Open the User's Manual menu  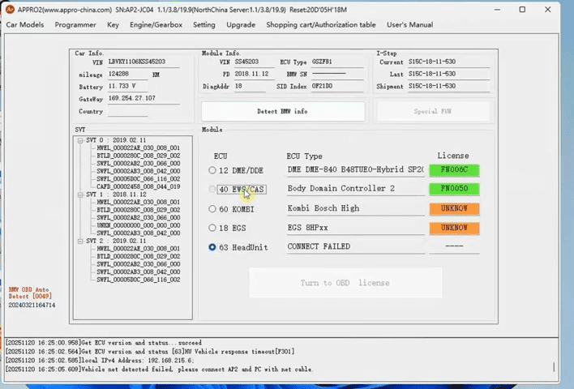pyautogui.click(x=409, y=25)
